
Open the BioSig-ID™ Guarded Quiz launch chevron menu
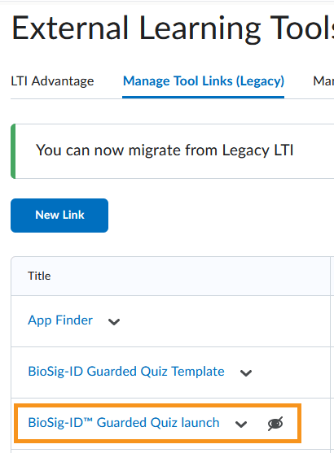pos(241,424)
